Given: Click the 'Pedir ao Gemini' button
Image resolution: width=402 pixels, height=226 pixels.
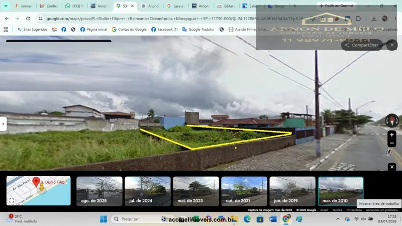Looking at the screenshot, I should click(336, 6).
